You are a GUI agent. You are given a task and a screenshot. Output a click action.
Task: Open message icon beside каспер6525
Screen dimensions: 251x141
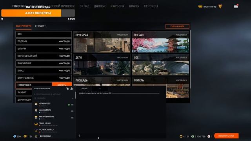(x=72, y=111)
